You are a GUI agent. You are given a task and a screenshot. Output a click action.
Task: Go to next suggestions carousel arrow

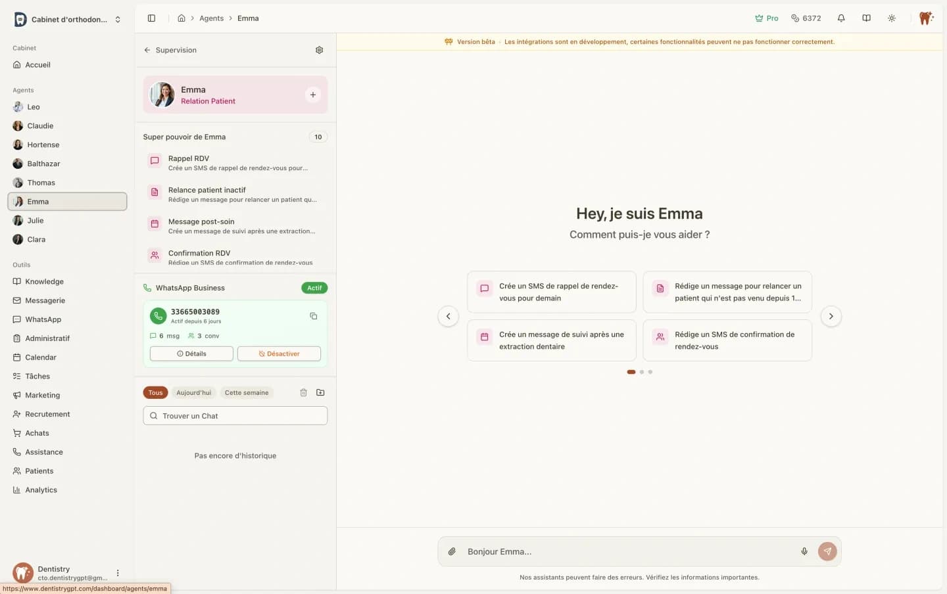click(x=831, y=316)
